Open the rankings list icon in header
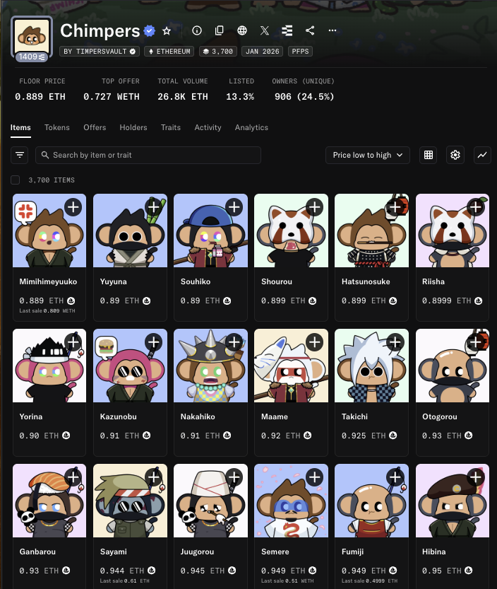 [x=287, y=30]
